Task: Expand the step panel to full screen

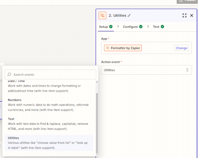Action: click(184, 15)
